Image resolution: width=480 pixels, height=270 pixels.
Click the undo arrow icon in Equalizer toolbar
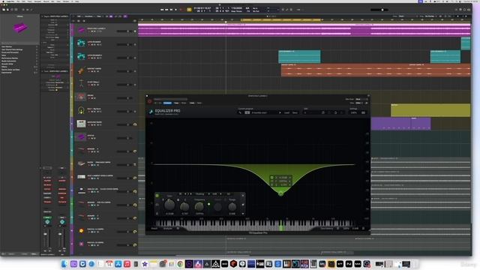[335, 112]
